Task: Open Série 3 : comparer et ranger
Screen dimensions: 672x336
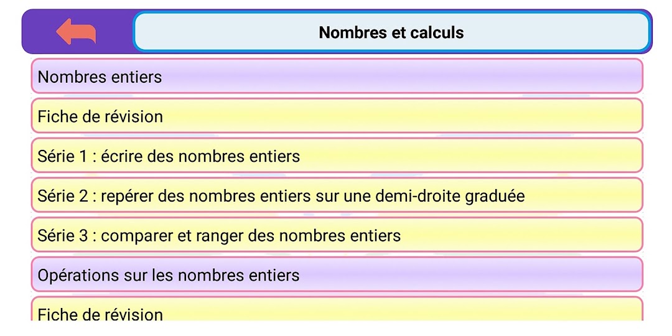Action: coord(337,235)
